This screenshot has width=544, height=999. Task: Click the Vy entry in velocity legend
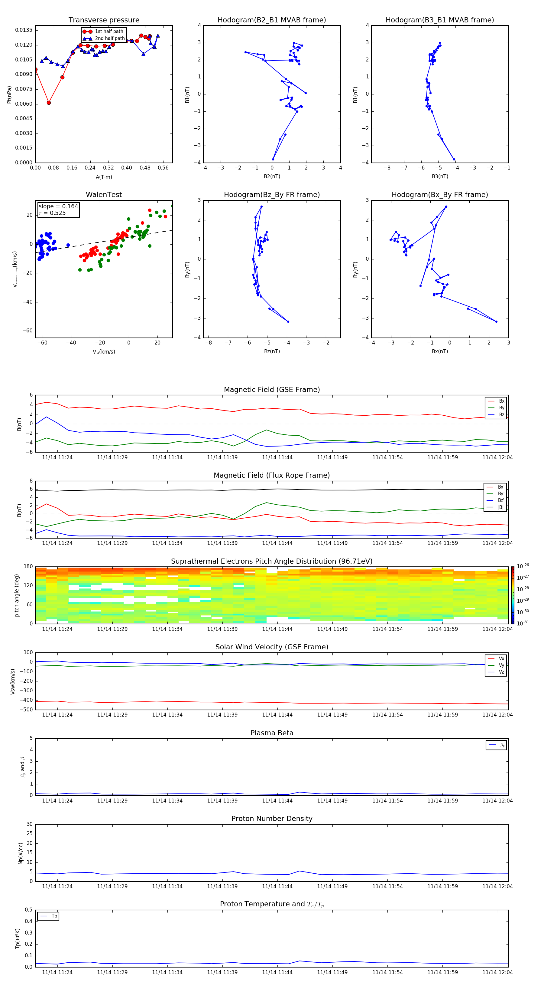496,665
